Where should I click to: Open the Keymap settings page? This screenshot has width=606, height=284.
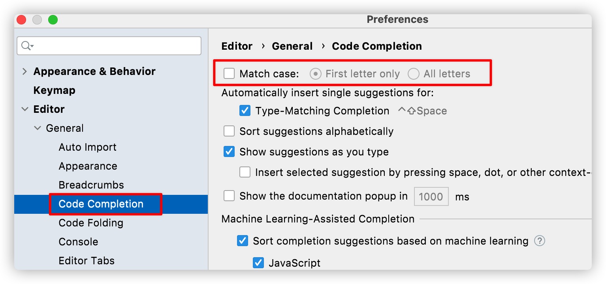(x=54, y=90)
